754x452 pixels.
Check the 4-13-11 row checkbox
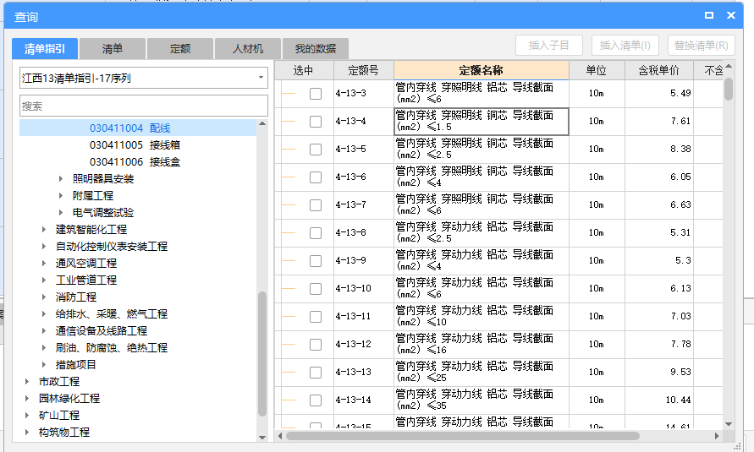[x=316, y=316]
